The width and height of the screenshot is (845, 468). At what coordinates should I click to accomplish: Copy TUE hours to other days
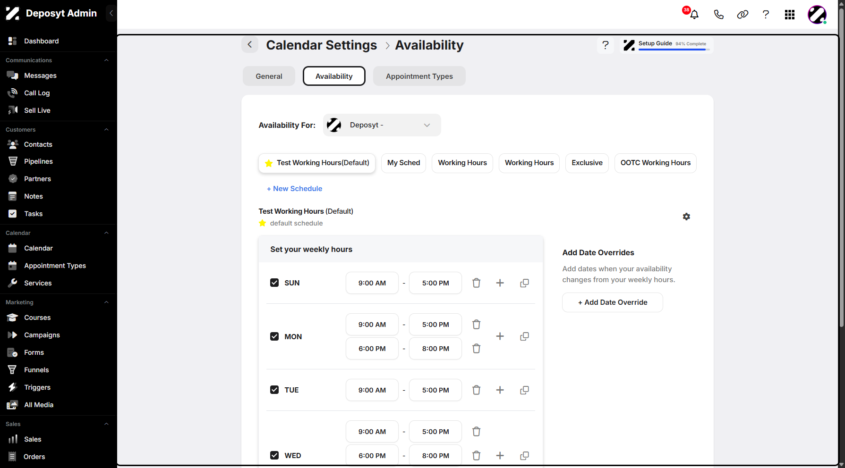[x=524, y=390]
